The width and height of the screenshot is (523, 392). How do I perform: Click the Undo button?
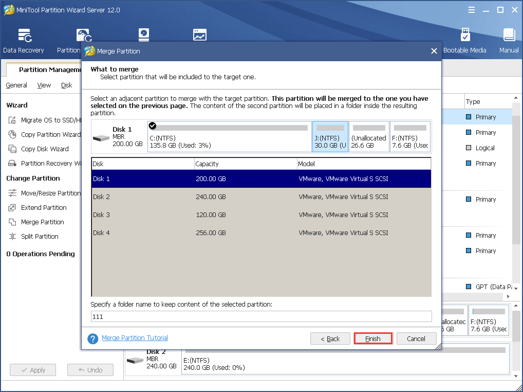click(x=90, y=370)
